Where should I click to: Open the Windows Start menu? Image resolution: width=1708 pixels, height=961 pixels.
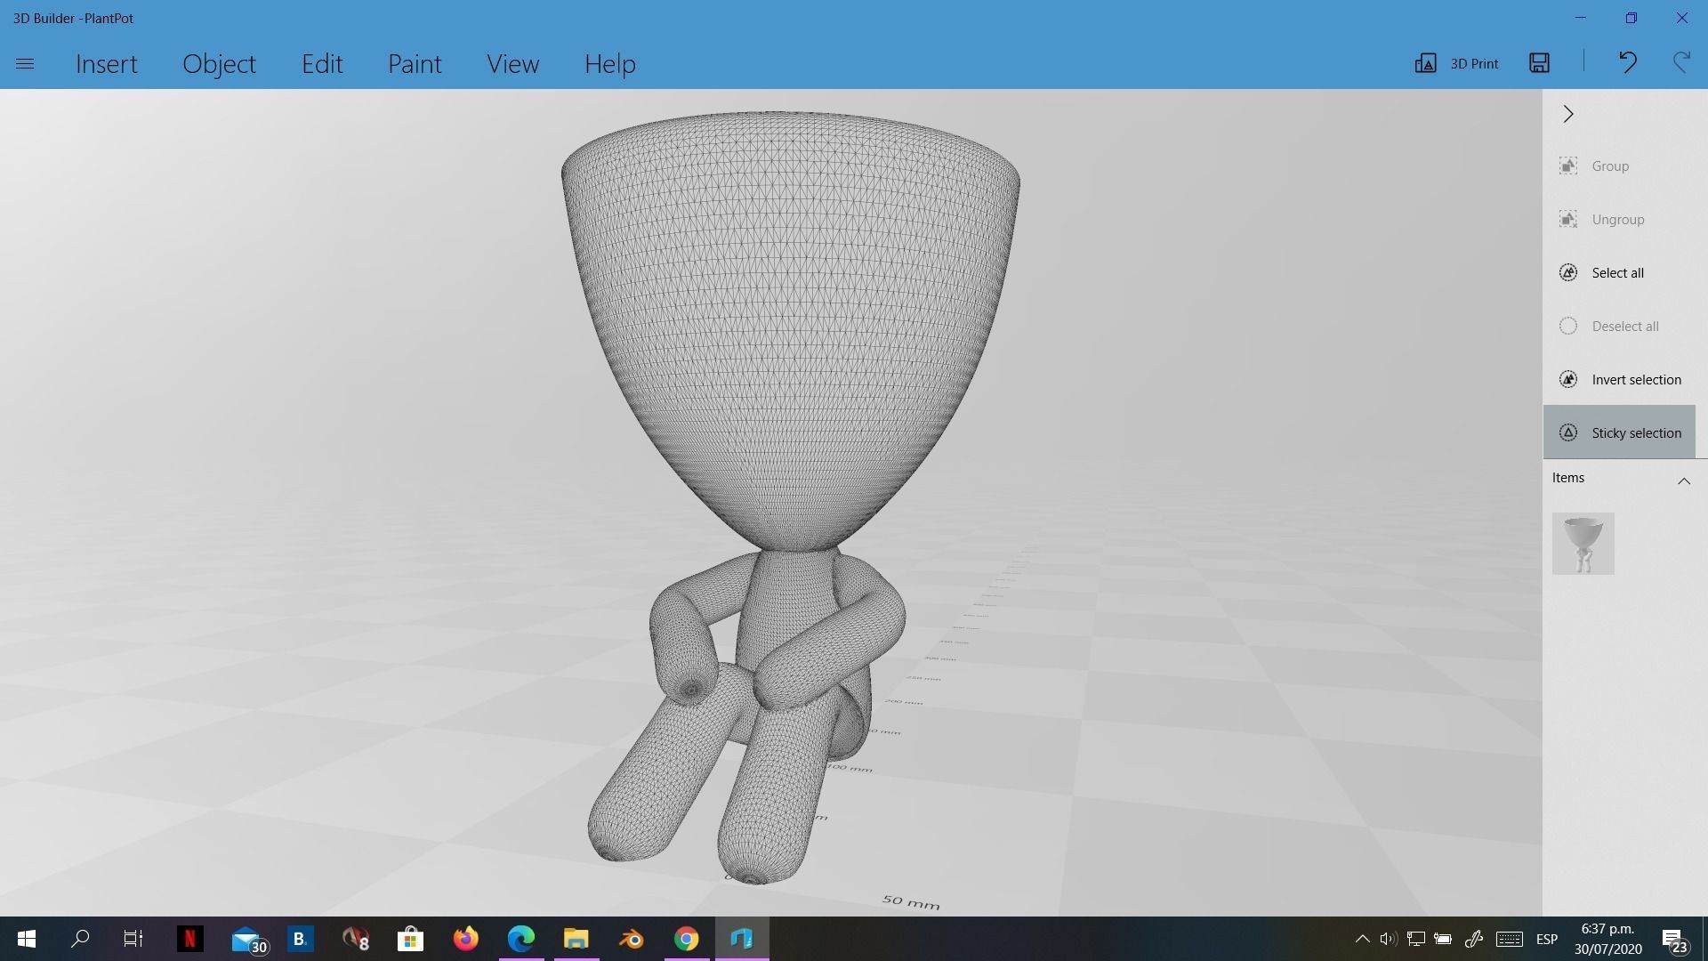27,939
